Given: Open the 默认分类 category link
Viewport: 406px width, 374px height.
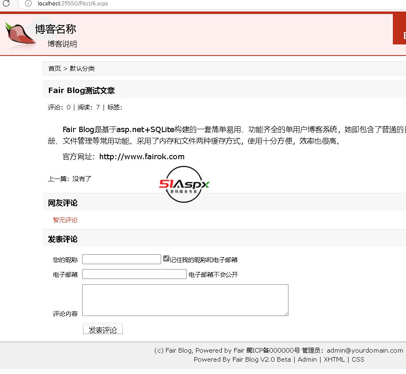Looking at the screenshot, I should coord(82,68).
